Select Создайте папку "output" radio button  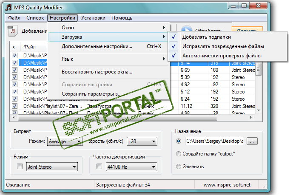pos(179,154)
